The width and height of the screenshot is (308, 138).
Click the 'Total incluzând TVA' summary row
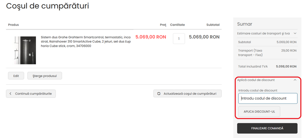point(267,66)
